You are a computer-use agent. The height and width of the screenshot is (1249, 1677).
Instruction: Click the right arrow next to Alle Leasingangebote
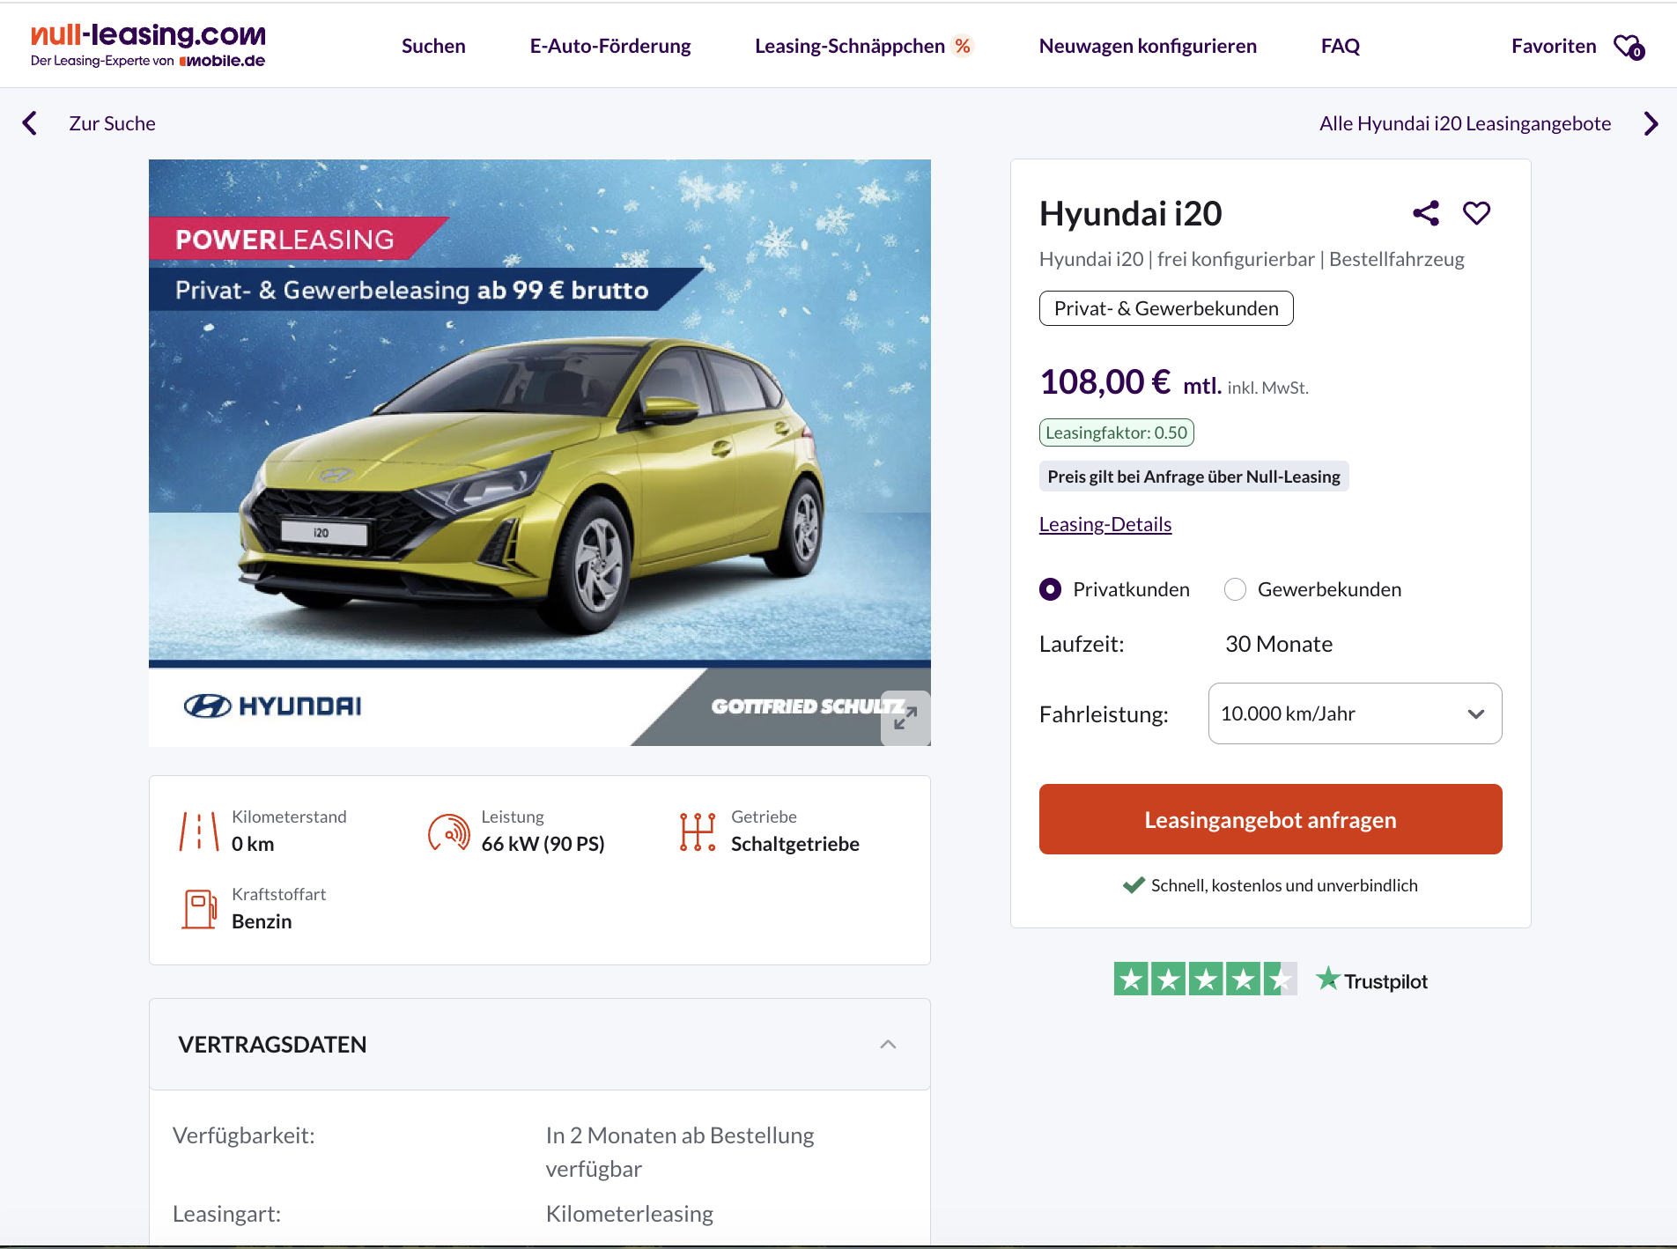pyautogui.click(x=1651, y=123)
